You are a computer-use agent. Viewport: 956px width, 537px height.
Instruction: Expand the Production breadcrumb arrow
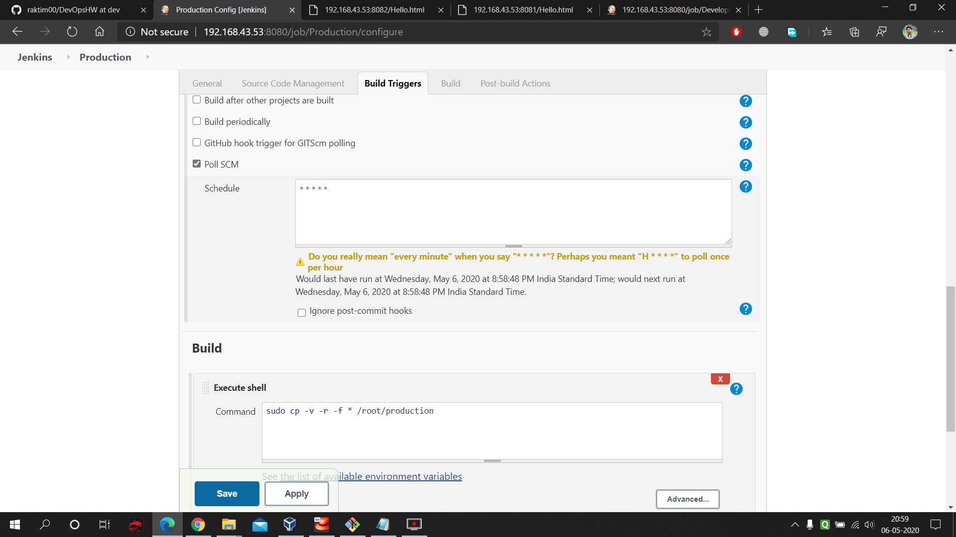click(x=147, y=57)
